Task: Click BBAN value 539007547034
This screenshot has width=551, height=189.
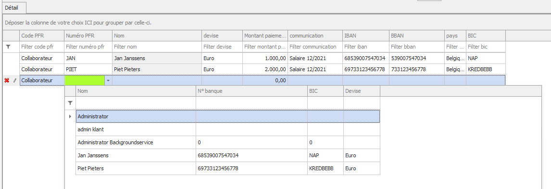Action: [417, 58]
